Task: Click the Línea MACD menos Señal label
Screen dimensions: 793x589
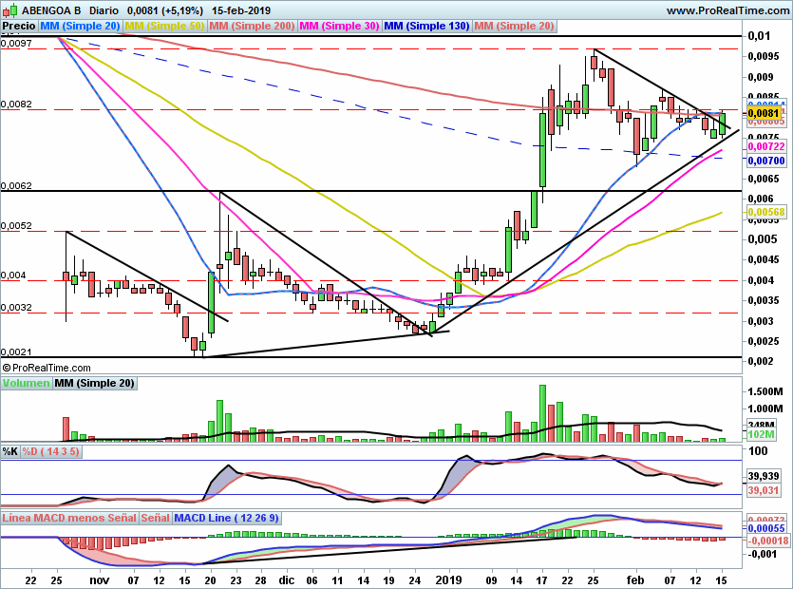Action: click(69, 518)
